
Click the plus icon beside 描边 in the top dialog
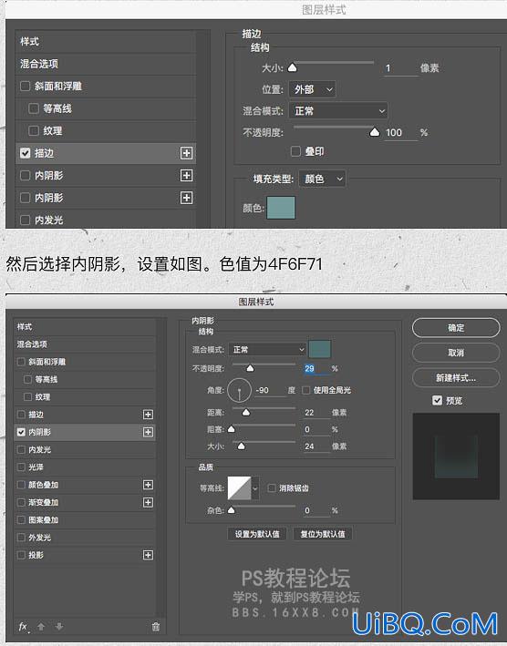[x=186, y=153]
